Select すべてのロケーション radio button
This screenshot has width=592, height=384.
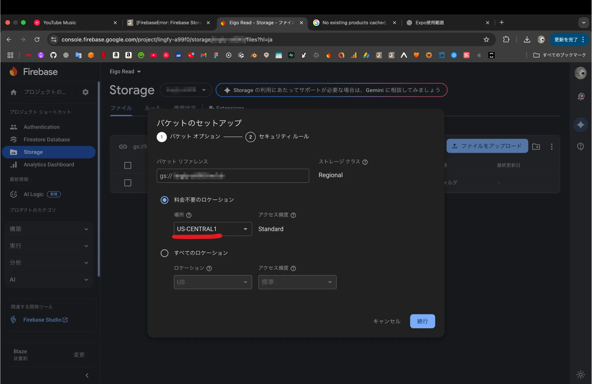click(164, 253)
